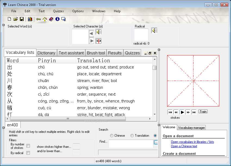This screenshot has width=231, height=166.
Task: Enable the By number of strokes filter
Action: click(x=28, y=146)
